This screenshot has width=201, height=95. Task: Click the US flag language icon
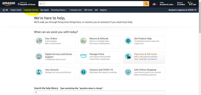[154, 4]
